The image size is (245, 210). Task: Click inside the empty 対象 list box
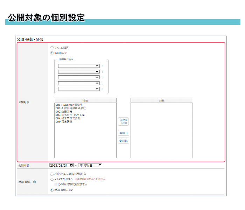(161, 129)
